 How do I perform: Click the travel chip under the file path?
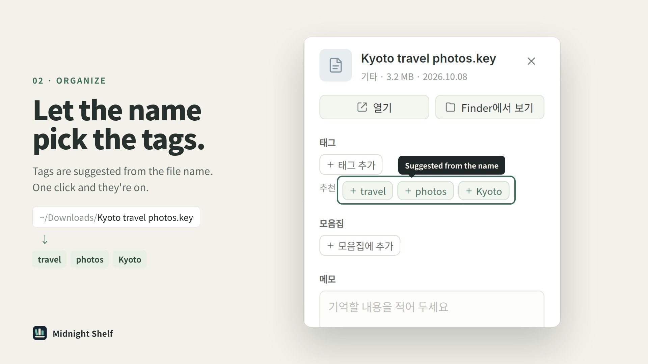pyautogui.click(x=49, y=259)
